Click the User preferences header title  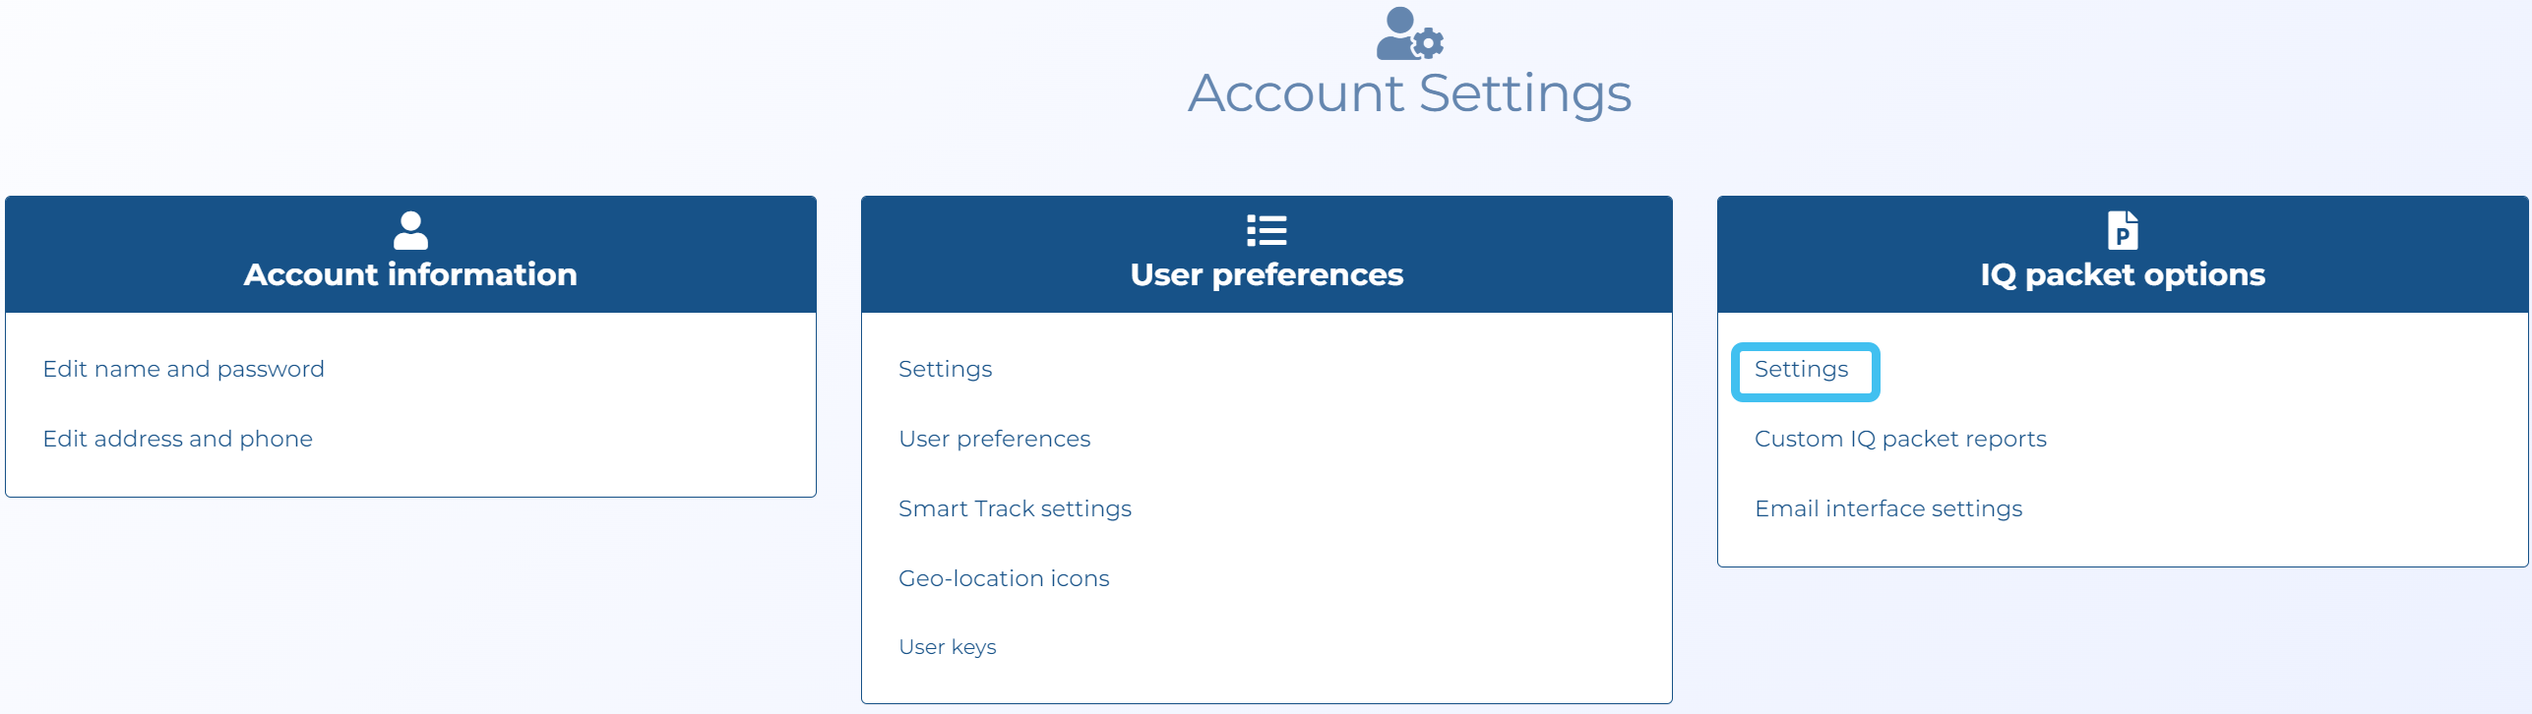tap(1266, 274)
